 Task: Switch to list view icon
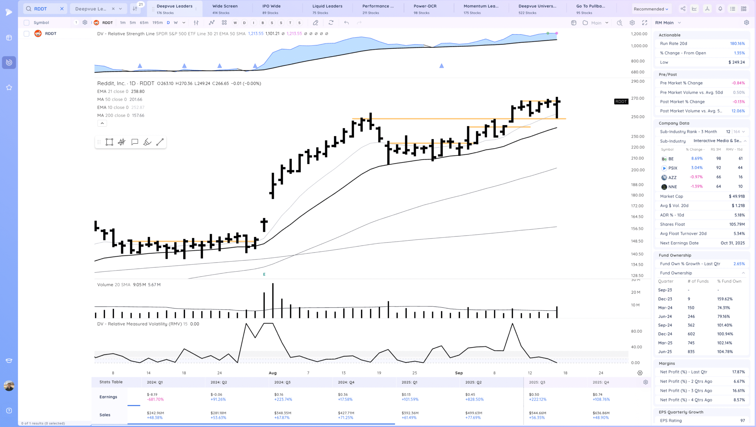[x=733, y=9]
